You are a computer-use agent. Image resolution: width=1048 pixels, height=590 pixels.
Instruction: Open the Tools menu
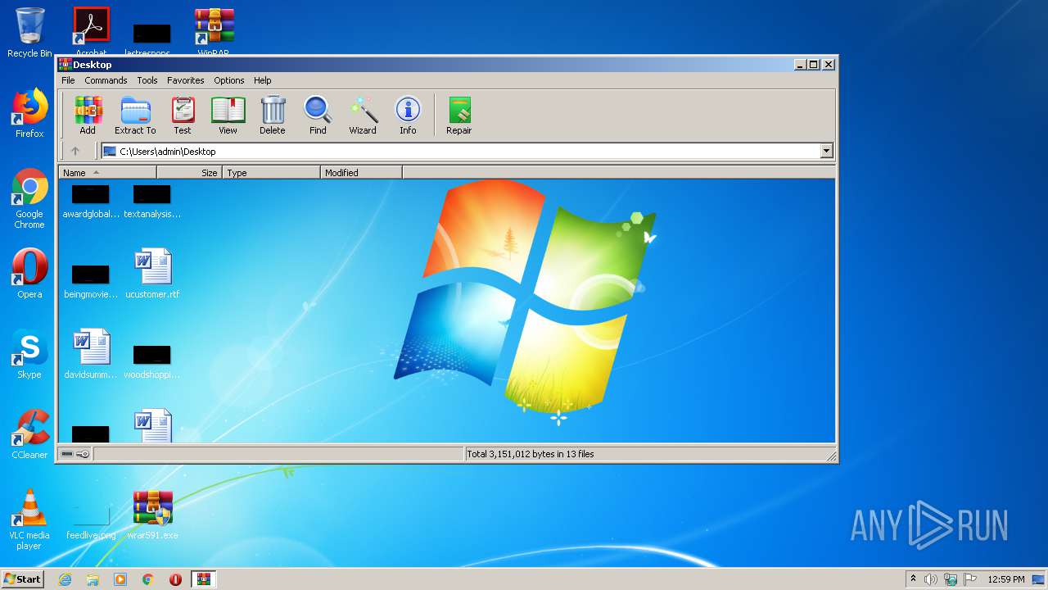click(x=147, y=80)
